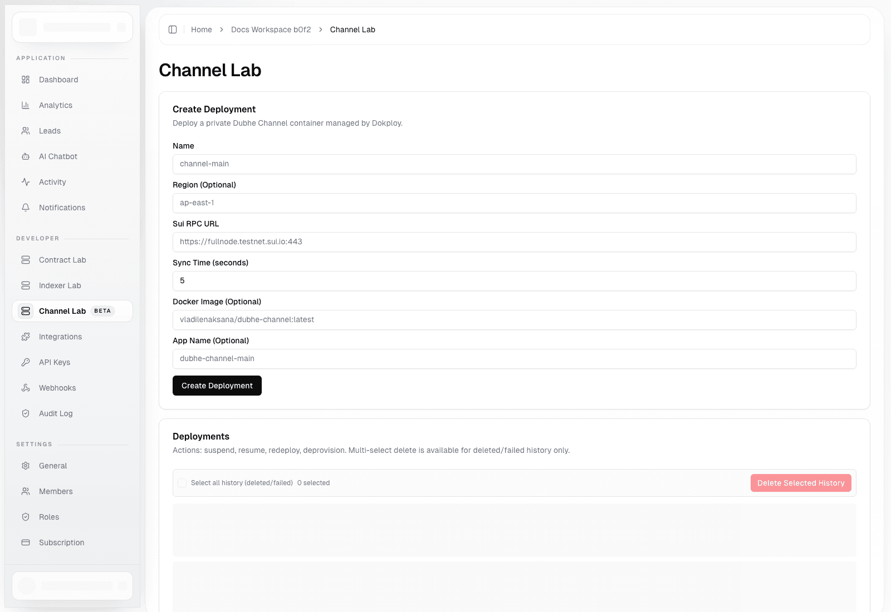Select the Indexer Lab icon
Screen dimensions: 891x612
[26, 285]
